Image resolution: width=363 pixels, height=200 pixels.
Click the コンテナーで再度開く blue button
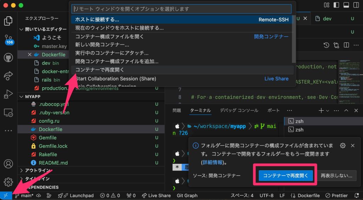tap(286, 175)
